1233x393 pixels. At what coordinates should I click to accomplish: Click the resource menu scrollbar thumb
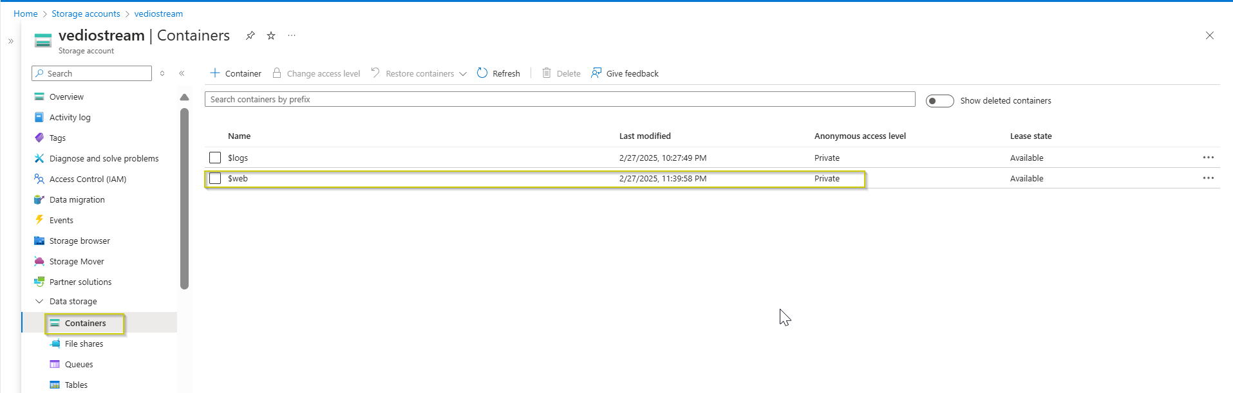tap(185, 199)
